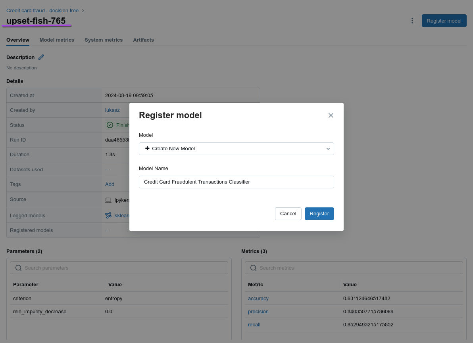Screen dimensions: 473x343
Task: Switch to the System metrics tab
Action: coord(104,40)
